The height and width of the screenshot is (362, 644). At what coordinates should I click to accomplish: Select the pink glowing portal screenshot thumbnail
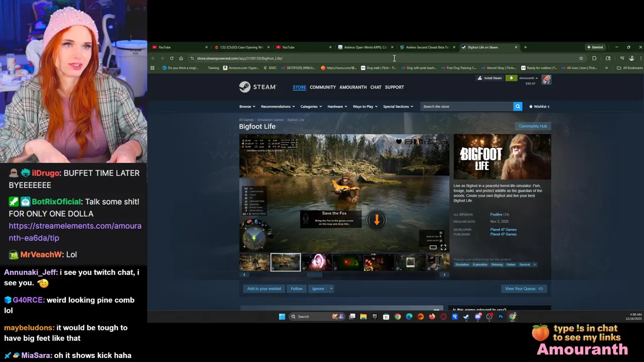(317, 262)
